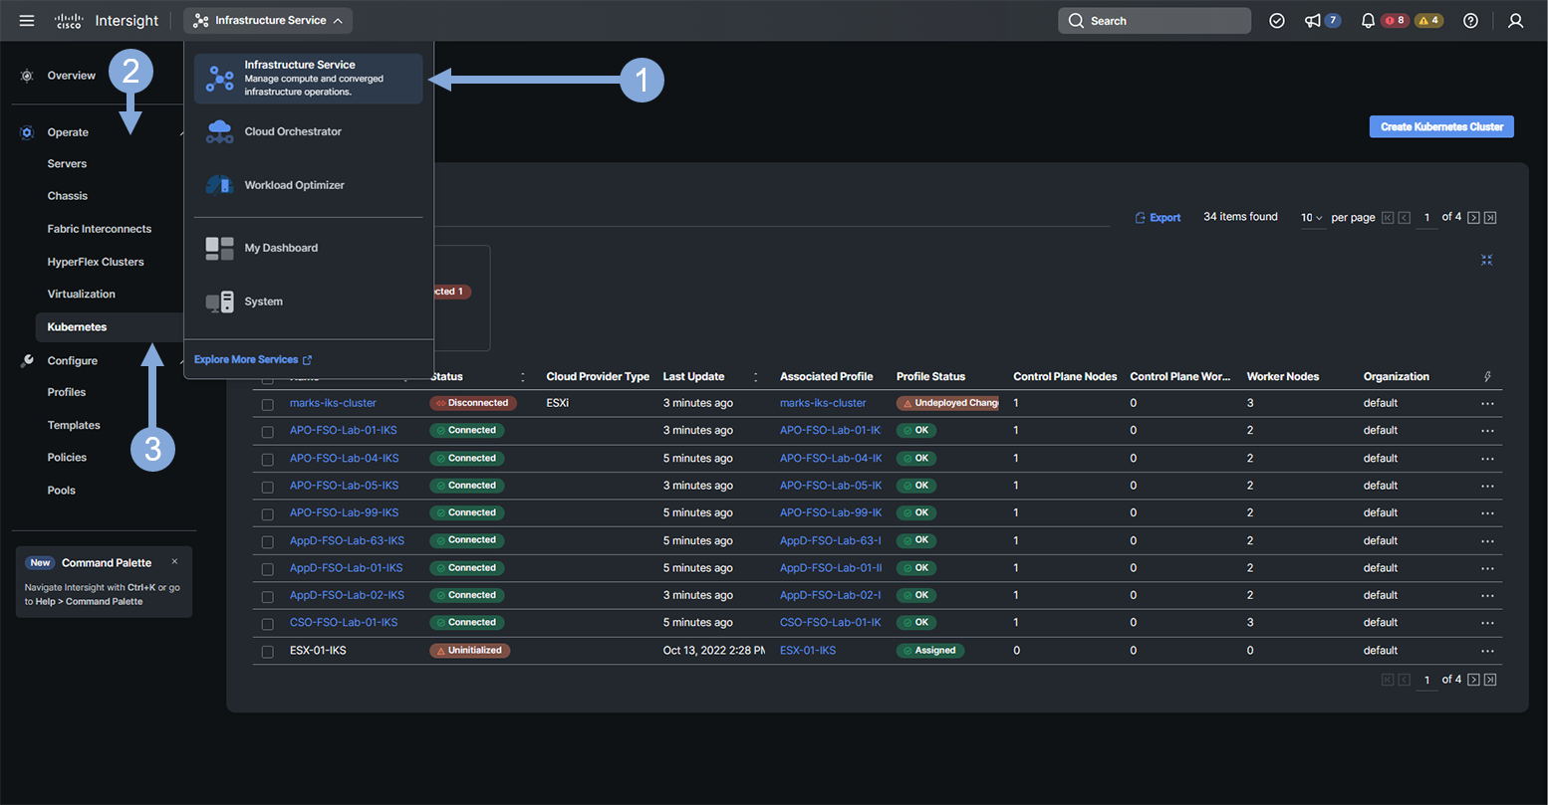Open the Infrastructure Service selector dropdown
Image resolution: width=1548 pixels, height=805 pixels.
pyautogui.click(x=268, y=21)
